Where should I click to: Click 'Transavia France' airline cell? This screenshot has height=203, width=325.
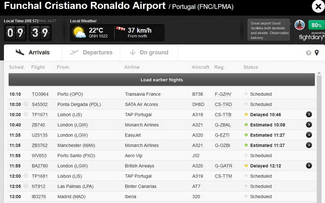coord(143,94)
